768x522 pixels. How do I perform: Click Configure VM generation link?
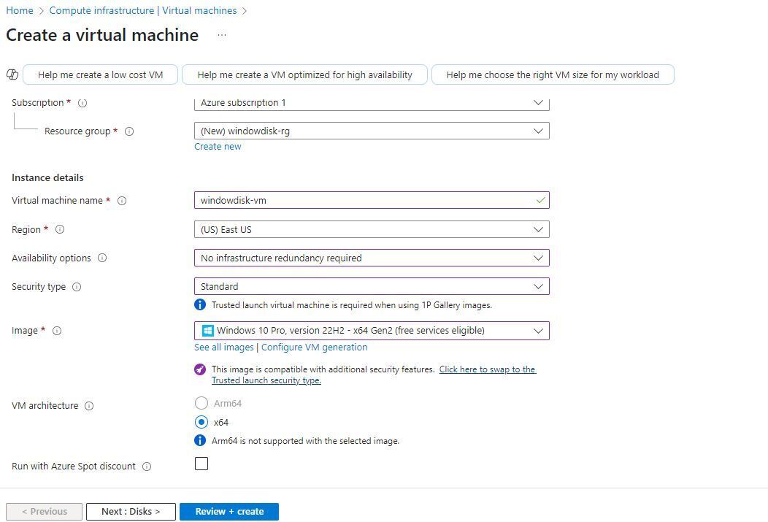click(314, 348)
